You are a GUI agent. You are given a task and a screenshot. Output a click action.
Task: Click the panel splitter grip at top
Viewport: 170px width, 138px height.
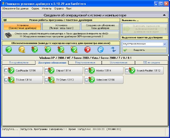[85, 12]
